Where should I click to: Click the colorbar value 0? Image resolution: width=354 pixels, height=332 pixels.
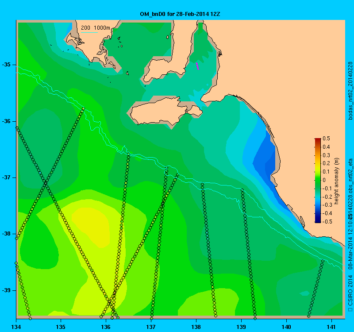(324, 180)
